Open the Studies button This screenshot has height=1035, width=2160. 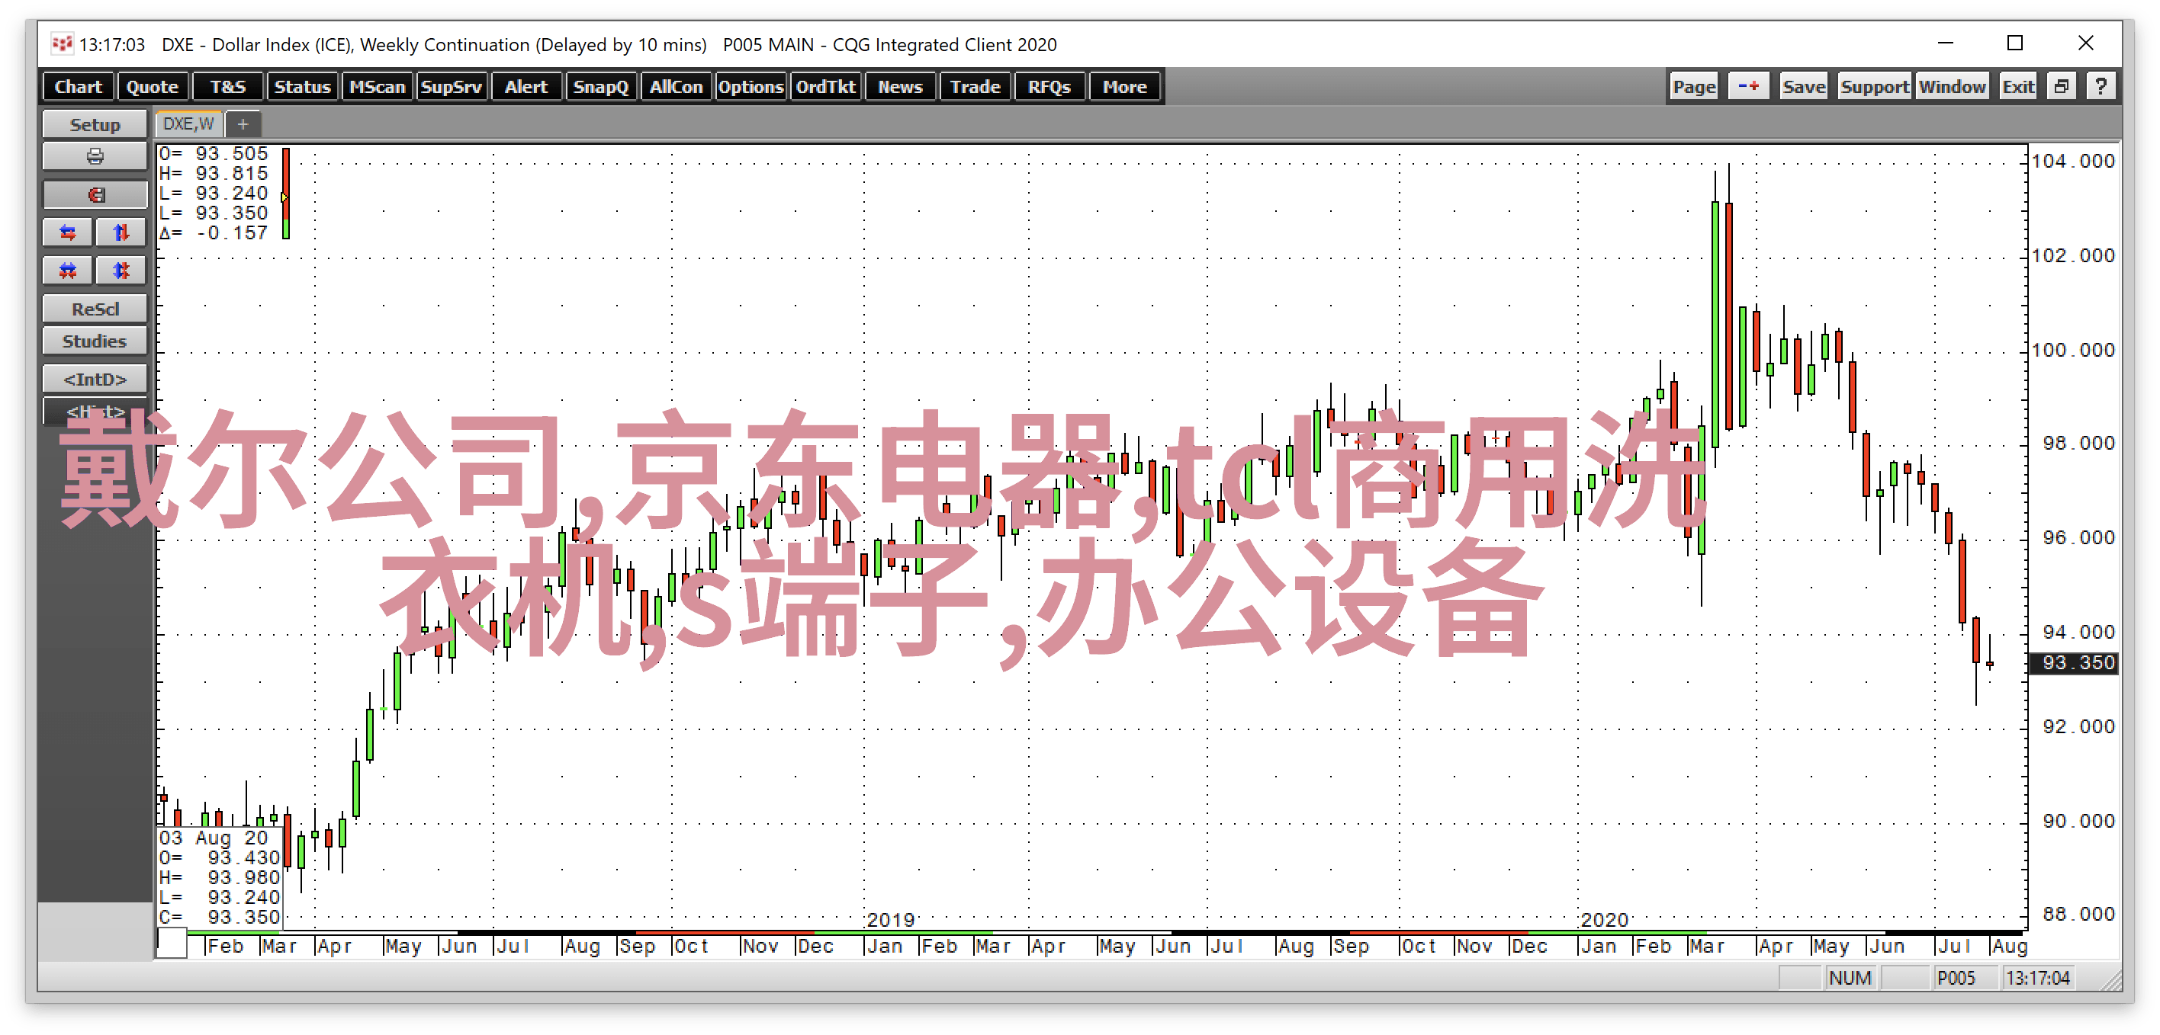[x=95, y=341]
